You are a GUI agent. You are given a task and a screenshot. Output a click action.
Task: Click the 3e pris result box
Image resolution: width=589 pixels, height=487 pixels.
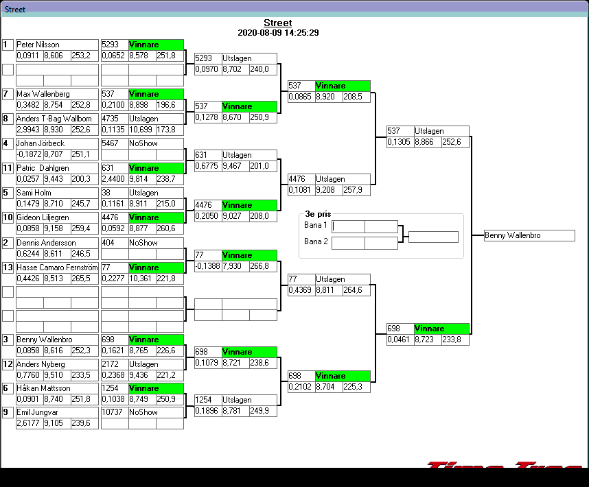[433, 237]
